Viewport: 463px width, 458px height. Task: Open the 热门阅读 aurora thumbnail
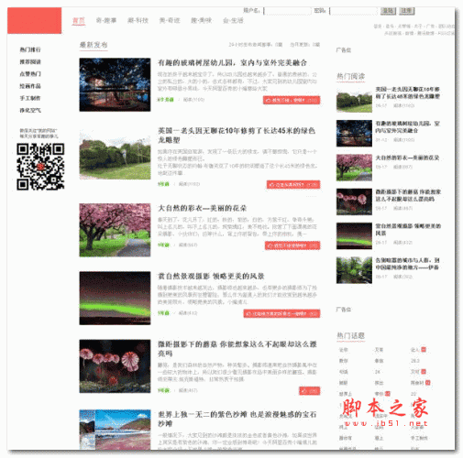(x=354, y=236)
